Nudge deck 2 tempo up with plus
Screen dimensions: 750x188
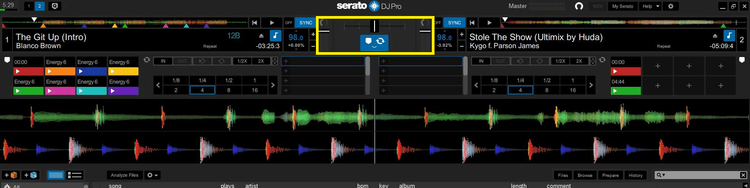[x=461, y=35]
